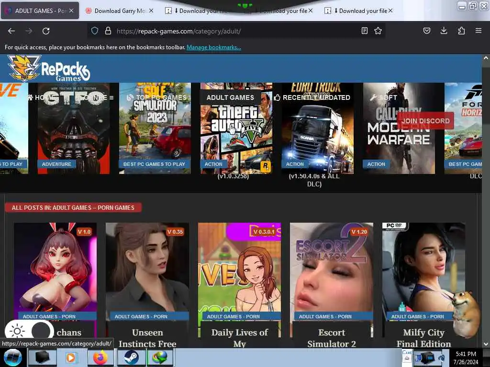Click the page scrollbar up arrow
490x367 pixels.
click(x=486, y=58)
